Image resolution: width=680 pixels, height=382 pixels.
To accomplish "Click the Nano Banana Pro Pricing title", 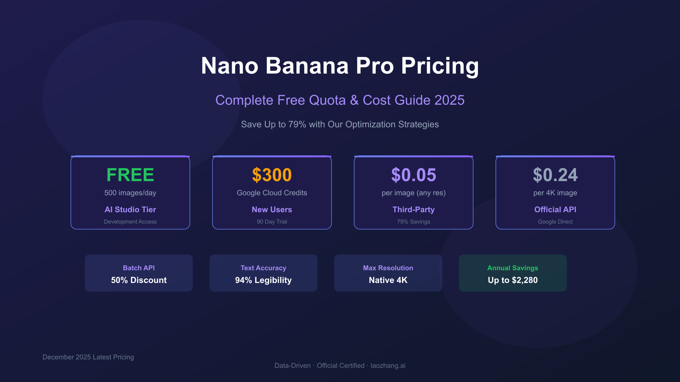I will pos(340,66).
